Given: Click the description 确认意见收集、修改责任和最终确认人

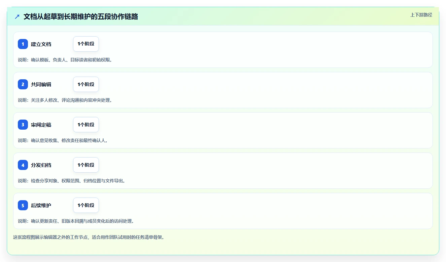Looking at the screenshot, I should [63, 140].
